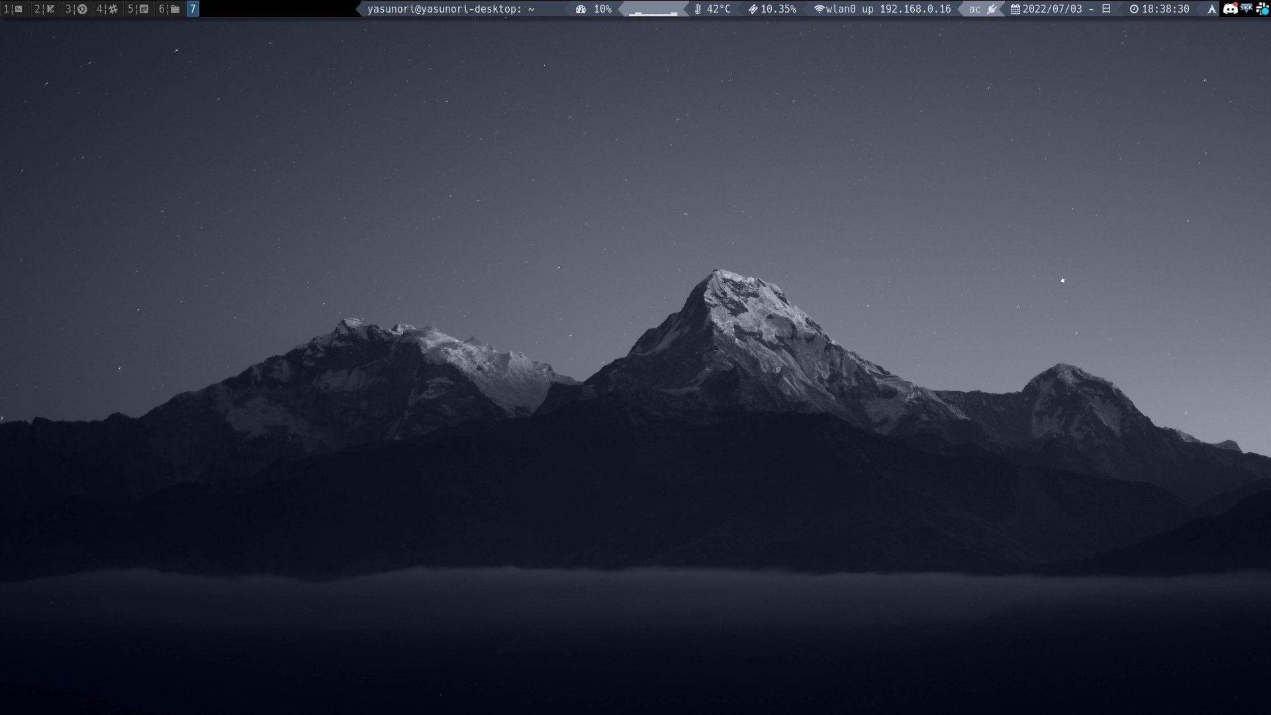Screen dimensions: 1271x715
Task: Click the Arch Linux logo in the bar
Action: [1211, 9]
